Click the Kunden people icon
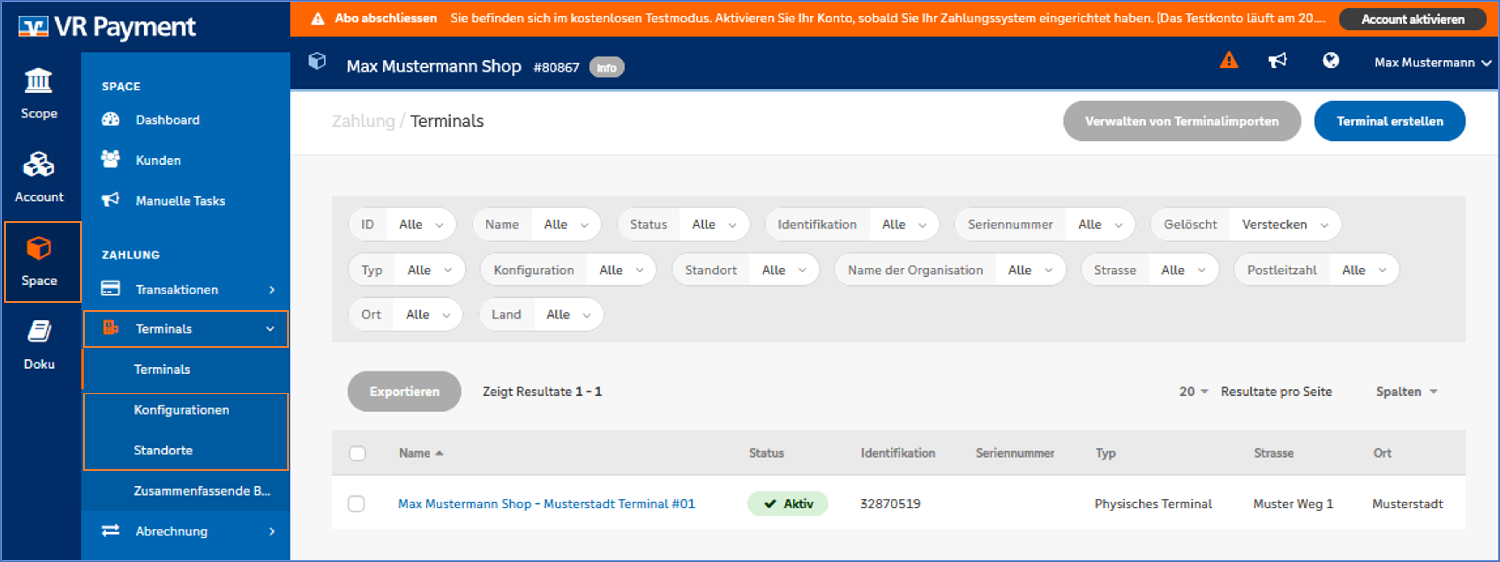Screen dimensions: 1500x562 click(111, 160)
